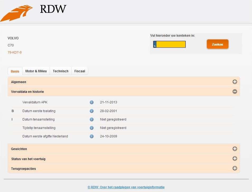The image size is (252, 192).
Task: Click info icon for Datum eerste toelating
Action: point(92,111)
